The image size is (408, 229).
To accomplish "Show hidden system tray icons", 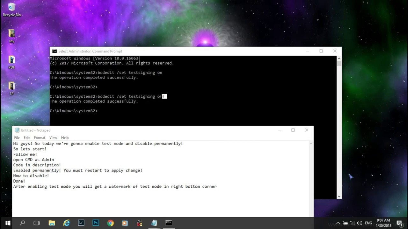I will tap(338, 223).
